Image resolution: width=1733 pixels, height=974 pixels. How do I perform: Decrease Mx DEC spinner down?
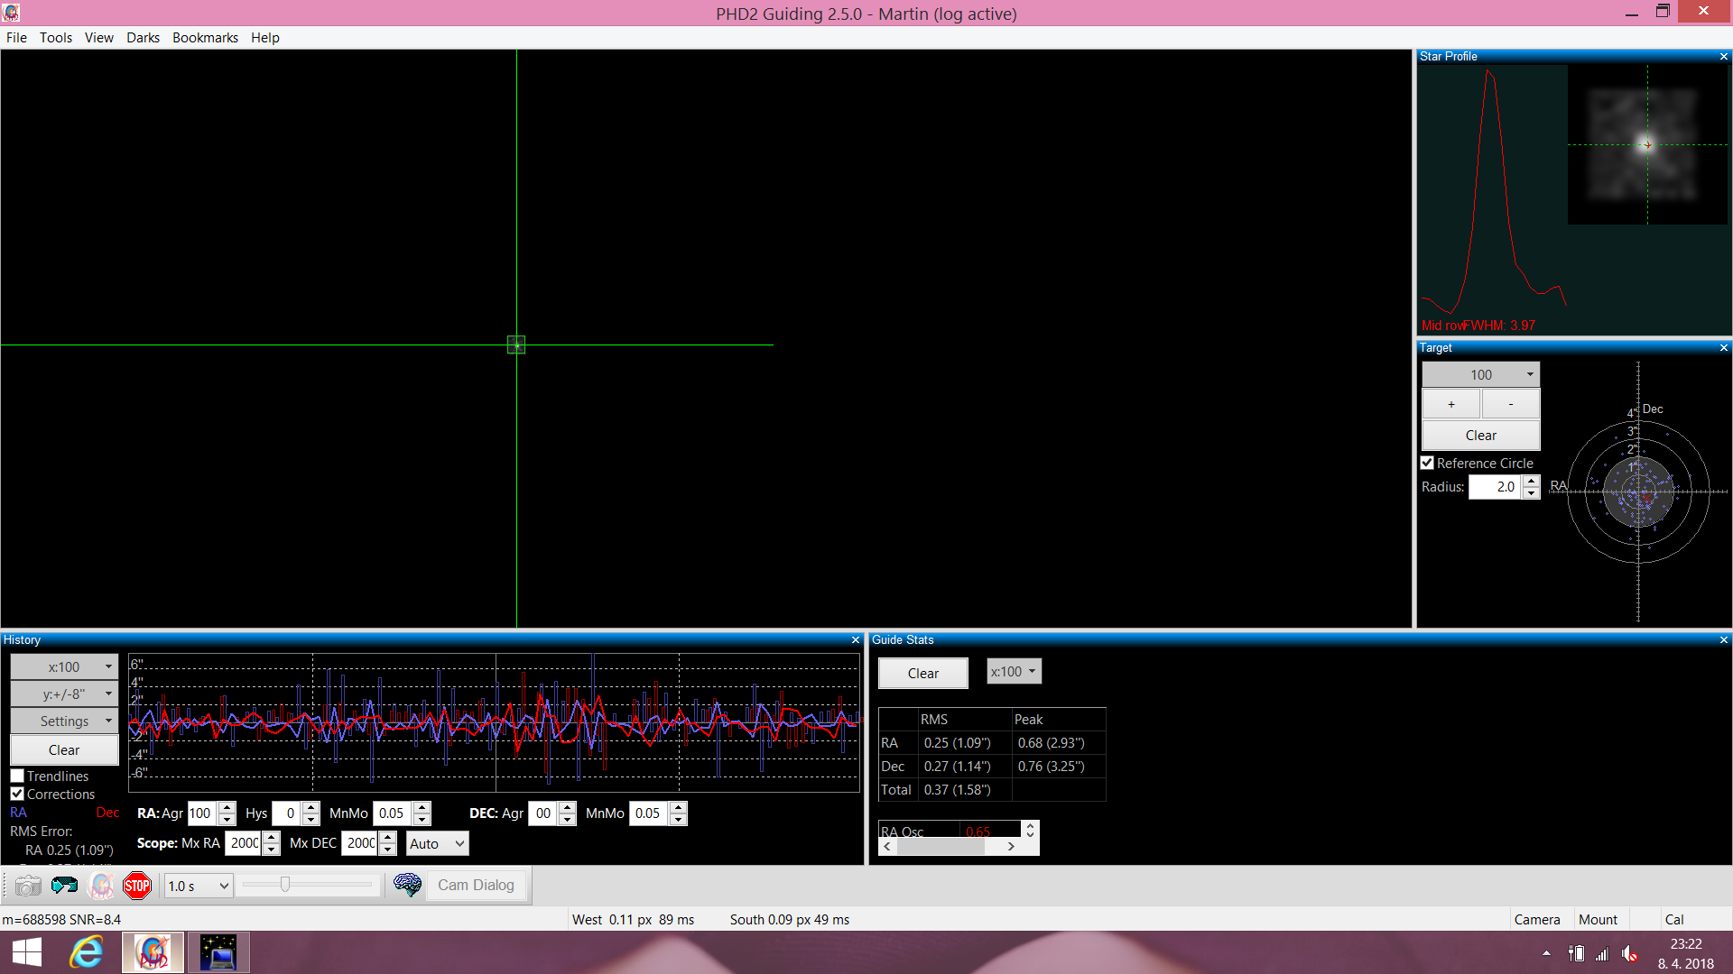click(387, 849)
